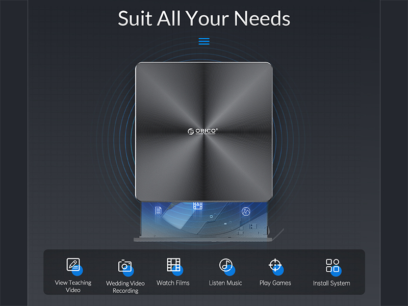Choose the "Watch Films" text label

point(173,283)
